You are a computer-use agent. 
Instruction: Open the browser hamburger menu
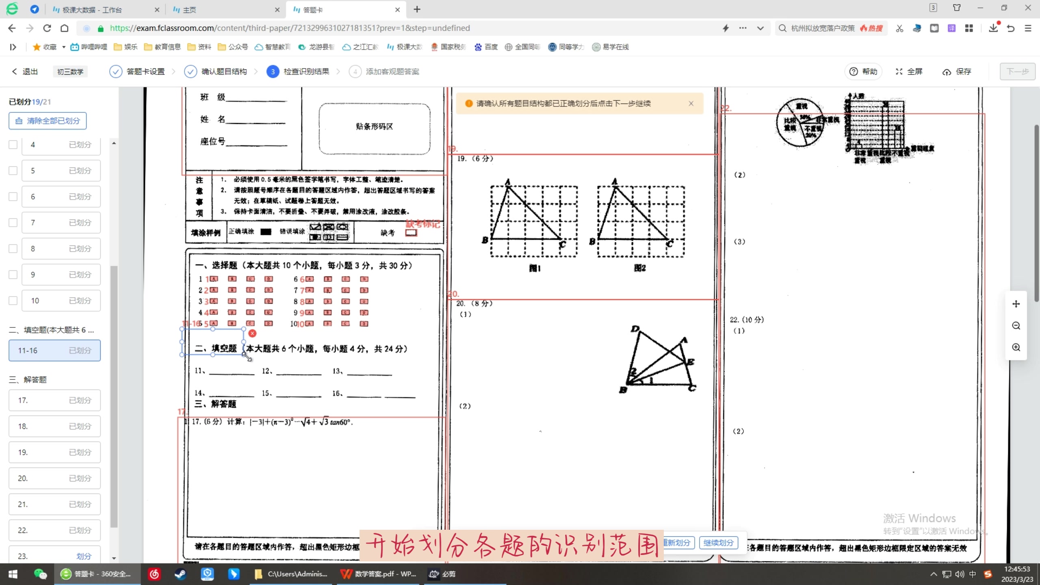tap(1028, 28)
